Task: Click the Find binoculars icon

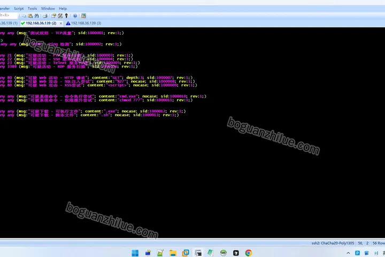Action: coord(36,16)
